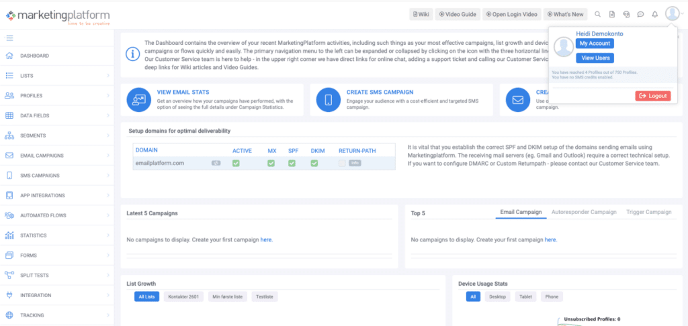Click the Email Campaigns envelope icon in sidebar
Screen dimensions: 688x326
click(x=9, y=156)
